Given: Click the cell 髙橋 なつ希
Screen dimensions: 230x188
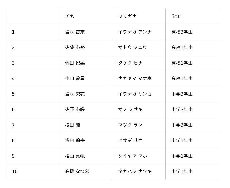Looking at the screenshot, I should 77,172.
